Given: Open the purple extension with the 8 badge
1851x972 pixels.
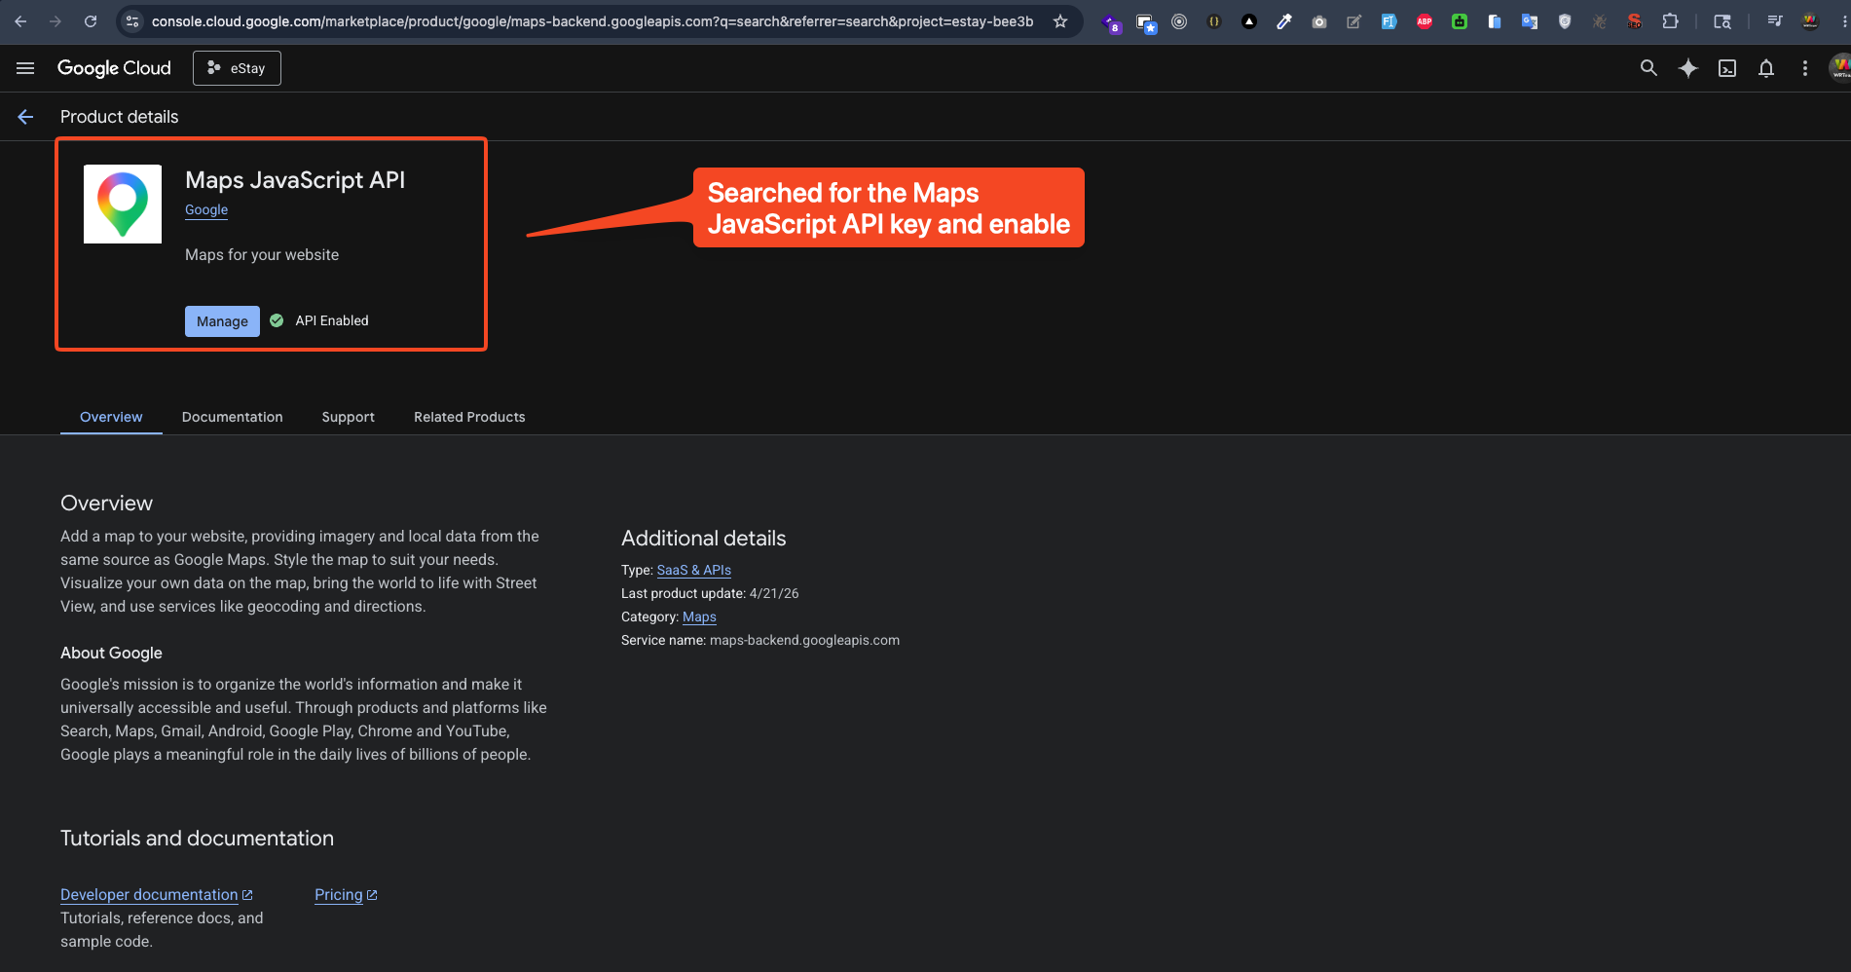Looking at the screenshot, I should (x=1111, y=22).
